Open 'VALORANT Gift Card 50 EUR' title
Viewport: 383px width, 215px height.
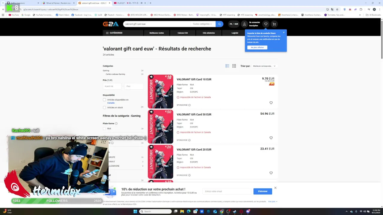(x=194, y=114)
